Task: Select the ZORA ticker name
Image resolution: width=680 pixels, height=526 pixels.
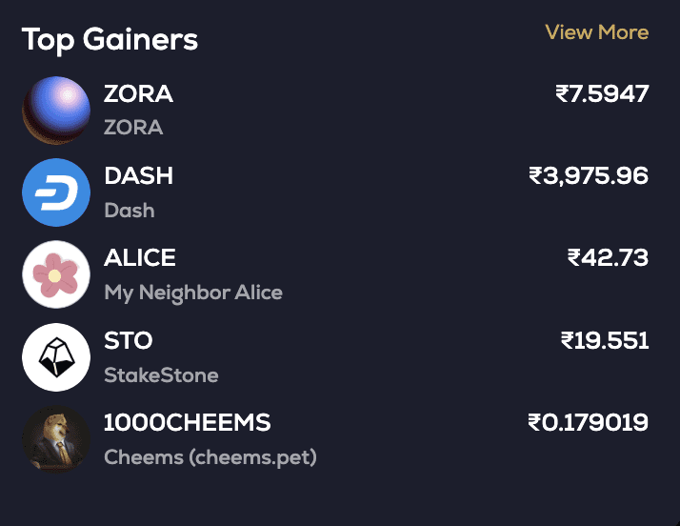Action: (138, 94)
